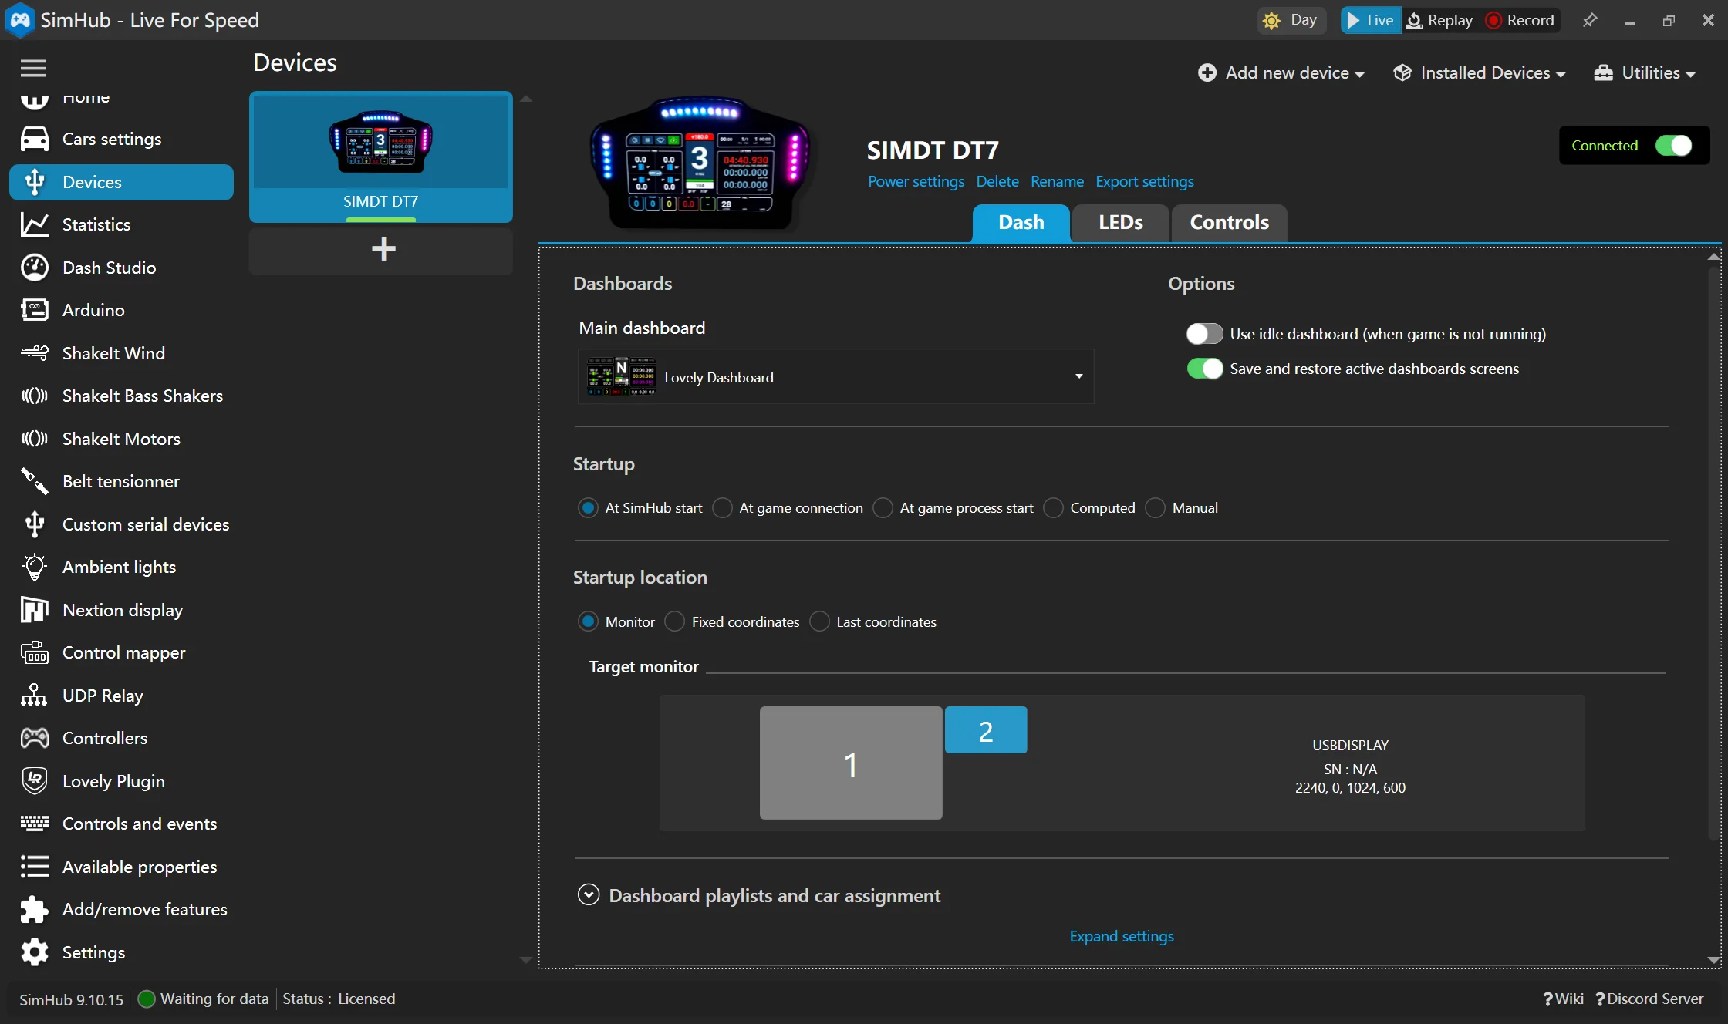Image resolution: width=1728 pixels, height=1024 pixels.
Task: Click the Record button
Action: pos(1520,21)
